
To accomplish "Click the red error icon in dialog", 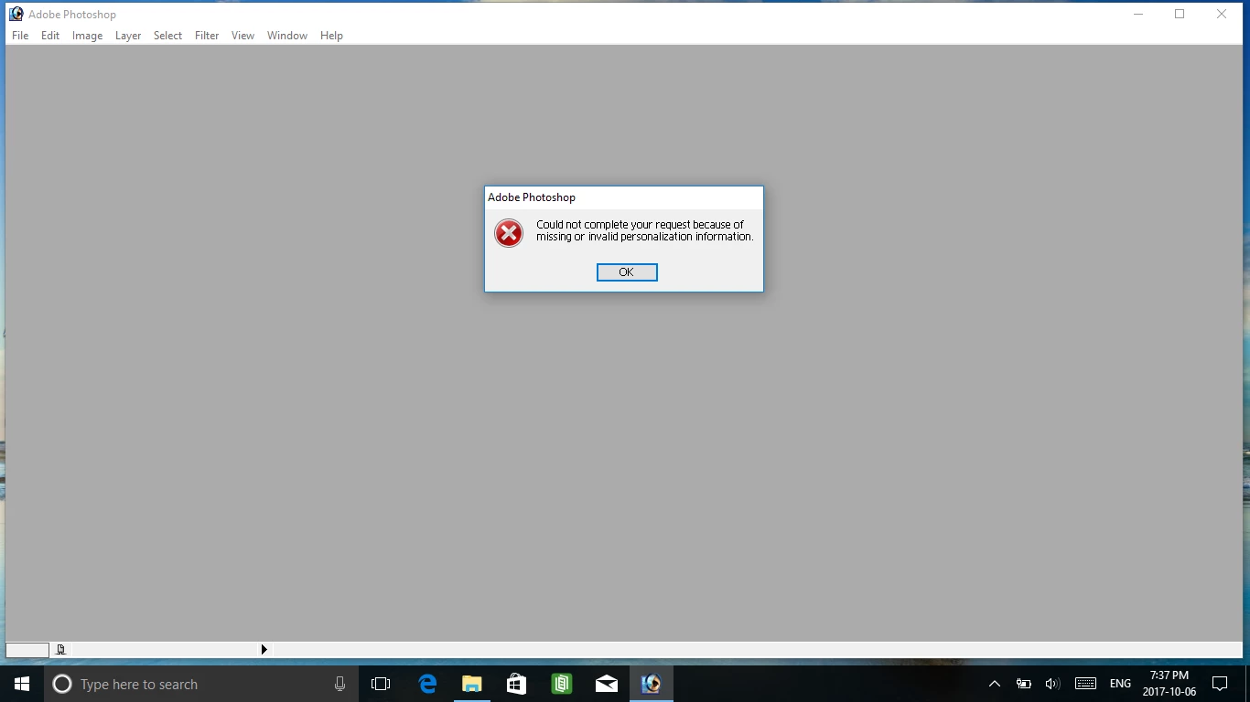I will (x=509, y=233).
